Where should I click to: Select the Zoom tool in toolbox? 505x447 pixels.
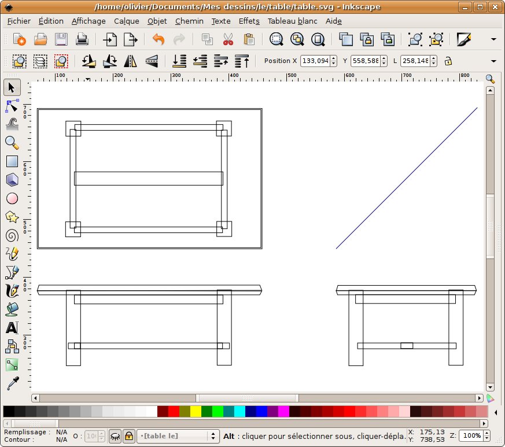pyautogui.click(x=12, y=143)
